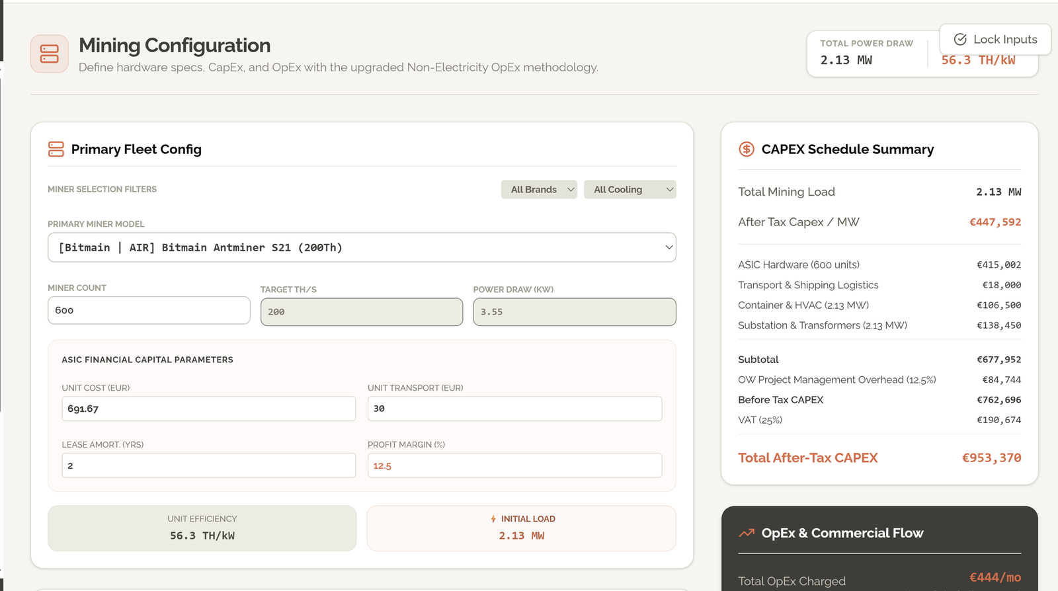Click the Lock Inputs checkmark circle icon

point(960,40)
